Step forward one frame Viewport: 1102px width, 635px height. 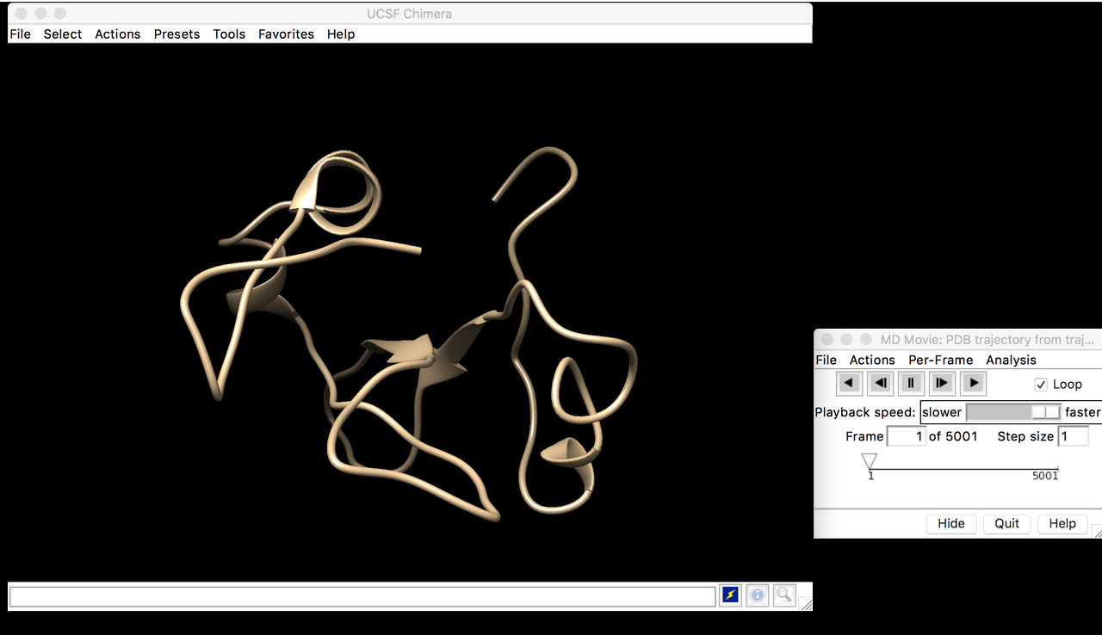[x=942, y=383]
